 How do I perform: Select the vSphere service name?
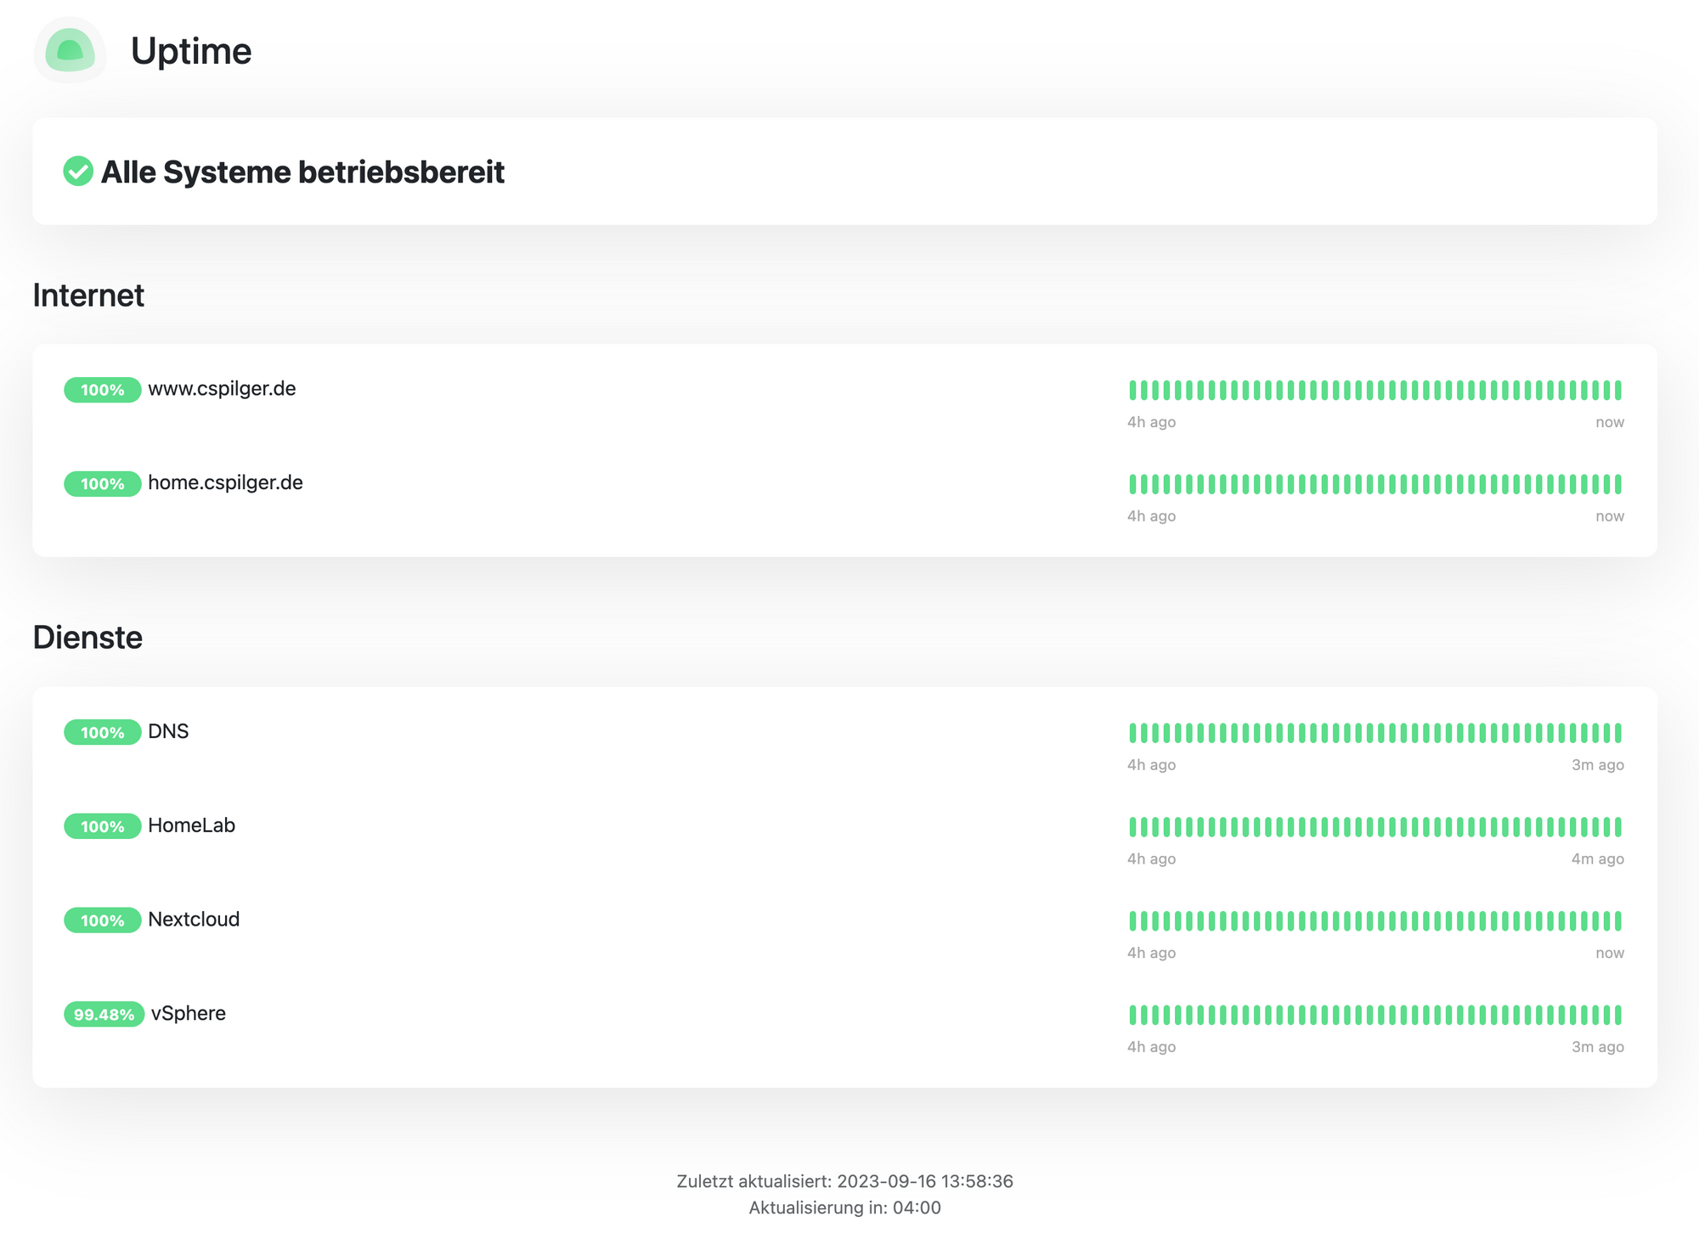tap(188, 1013)
